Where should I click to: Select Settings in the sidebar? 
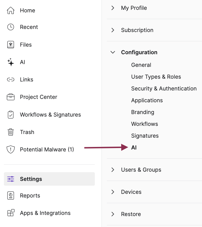[x=49, y=179]
